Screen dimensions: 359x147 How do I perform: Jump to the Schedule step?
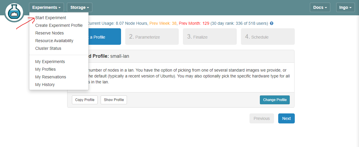(x=268, y=37)
